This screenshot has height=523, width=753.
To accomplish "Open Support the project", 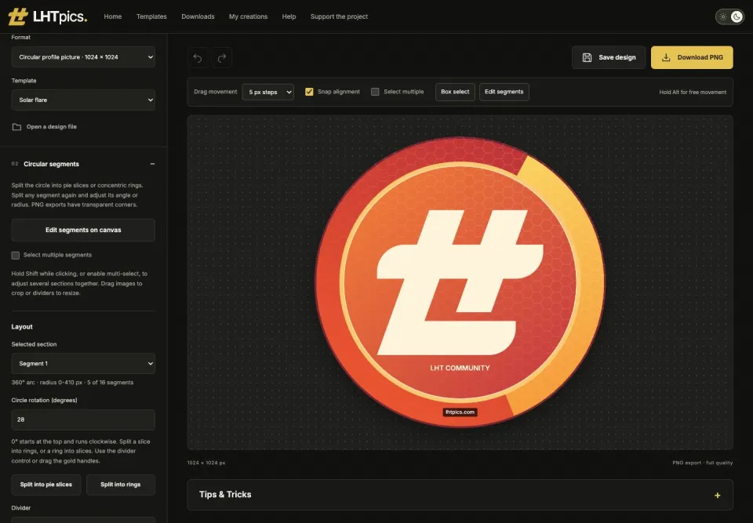I will 339,16.
